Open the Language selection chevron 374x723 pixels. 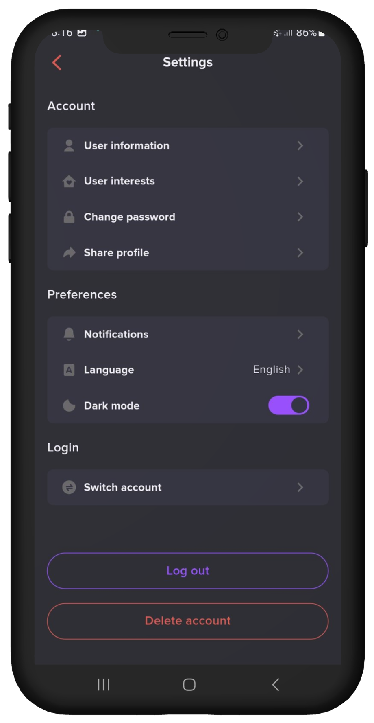coord(301,370)
